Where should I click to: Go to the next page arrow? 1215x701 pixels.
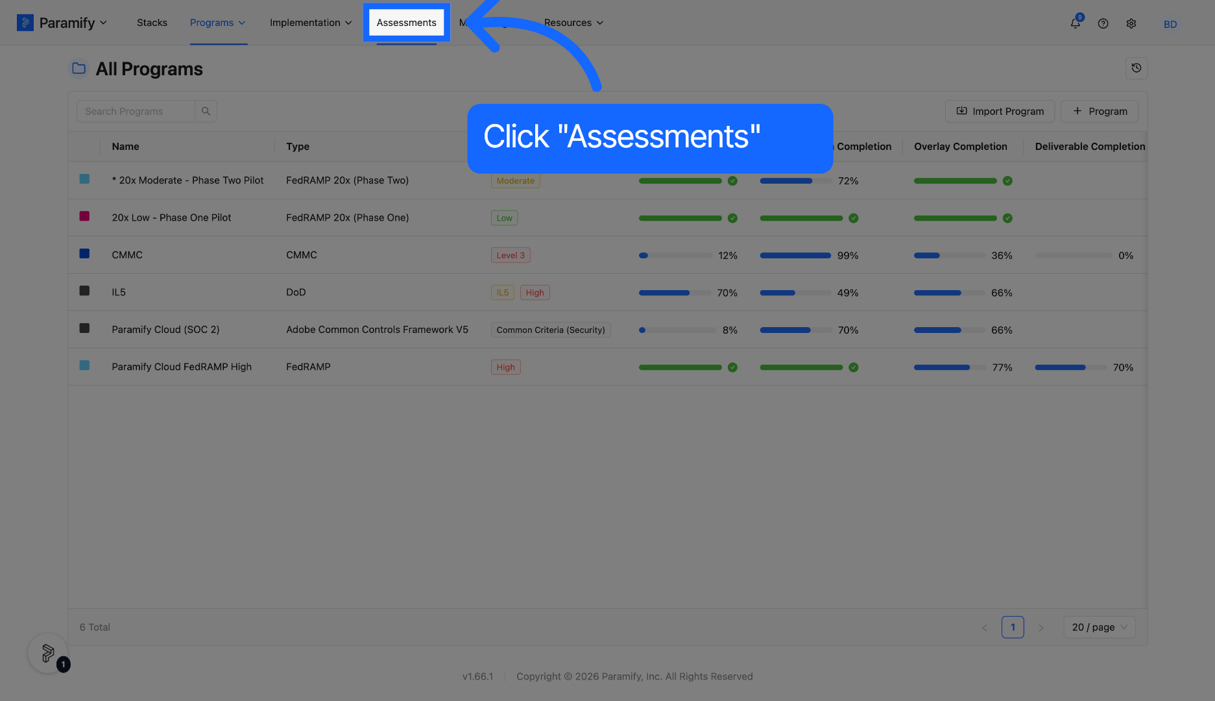point(1041,628)
